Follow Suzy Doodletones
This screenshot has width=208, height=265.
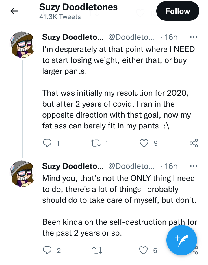tap(177, 11)
